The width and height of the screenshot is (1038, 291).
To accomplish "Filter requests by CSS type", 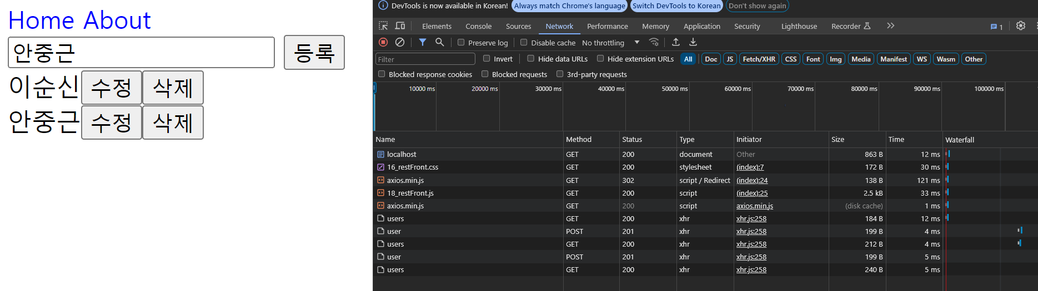I will 791,59.
